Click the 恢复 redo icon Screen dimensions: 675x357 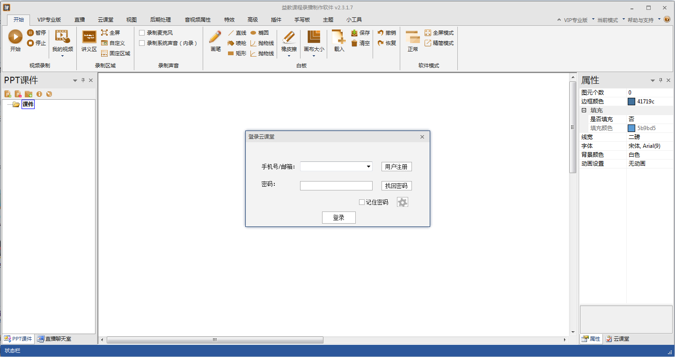[x=381, y=43]
